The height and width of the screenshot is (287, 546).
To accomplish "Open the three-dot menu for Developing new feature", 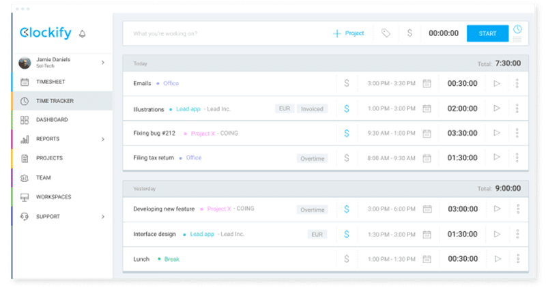I will (x=518, y=209).
